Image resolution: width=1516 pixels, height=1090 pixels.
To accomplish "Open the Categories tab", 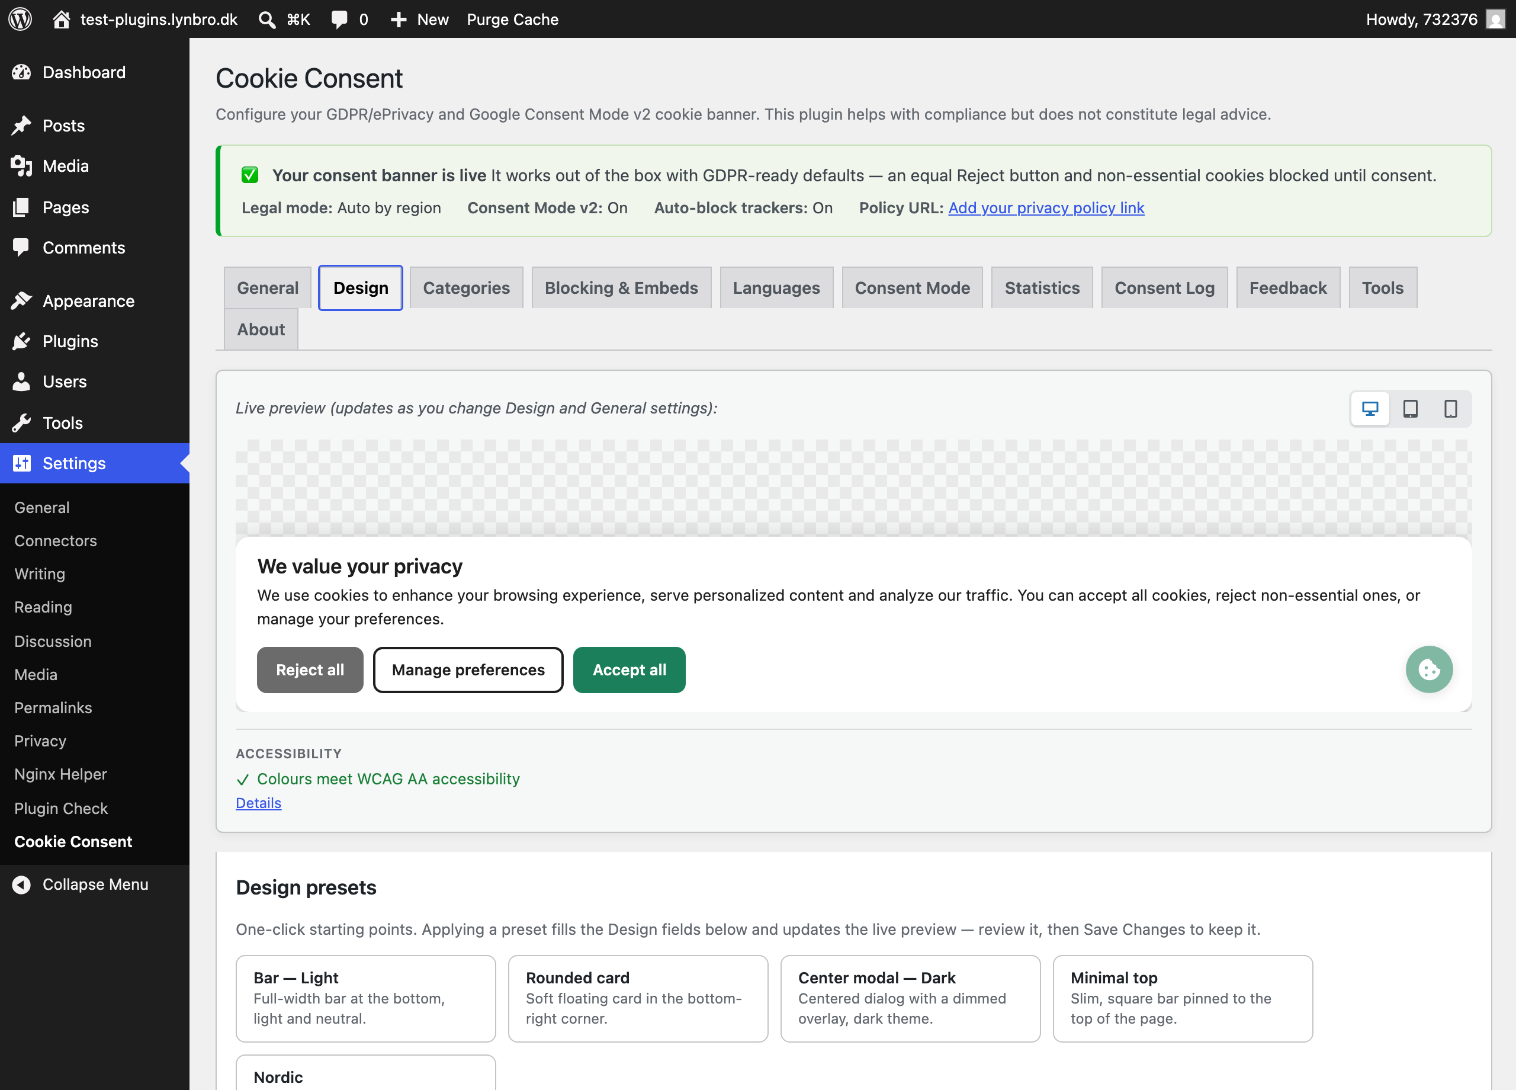I will point(466,288).
